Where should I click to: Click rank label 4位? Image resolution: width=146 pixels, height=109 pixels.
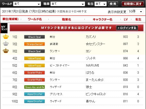15,58
